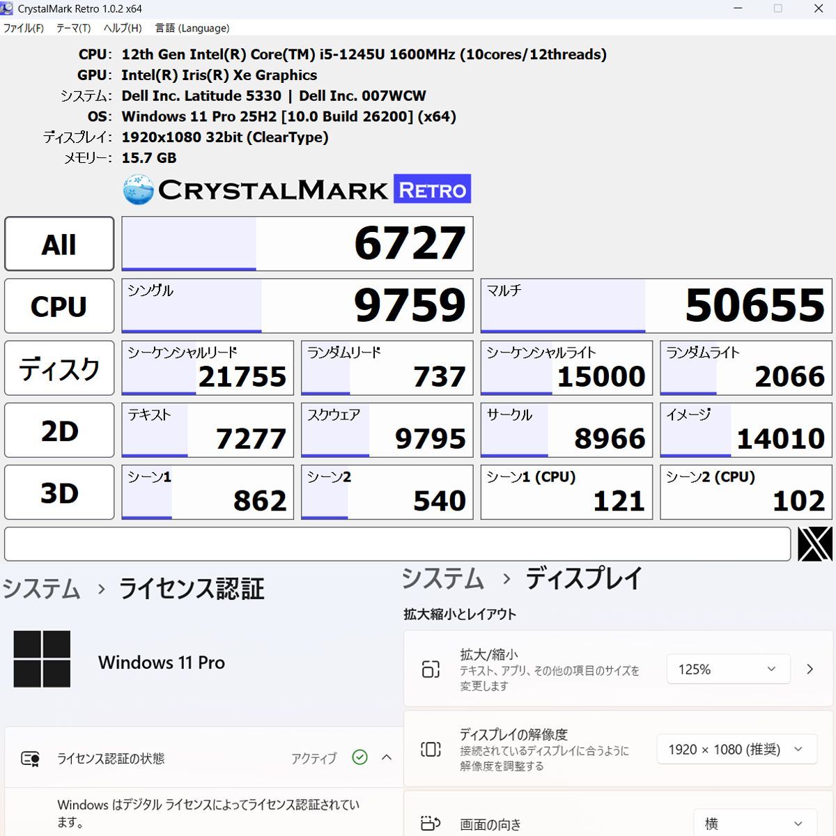Click the 1920x1080 32bit display info line

[225, 137]
